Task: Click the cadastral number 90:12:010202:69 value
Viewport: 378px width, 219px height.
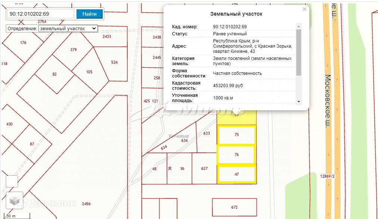Action: [230, 27]
